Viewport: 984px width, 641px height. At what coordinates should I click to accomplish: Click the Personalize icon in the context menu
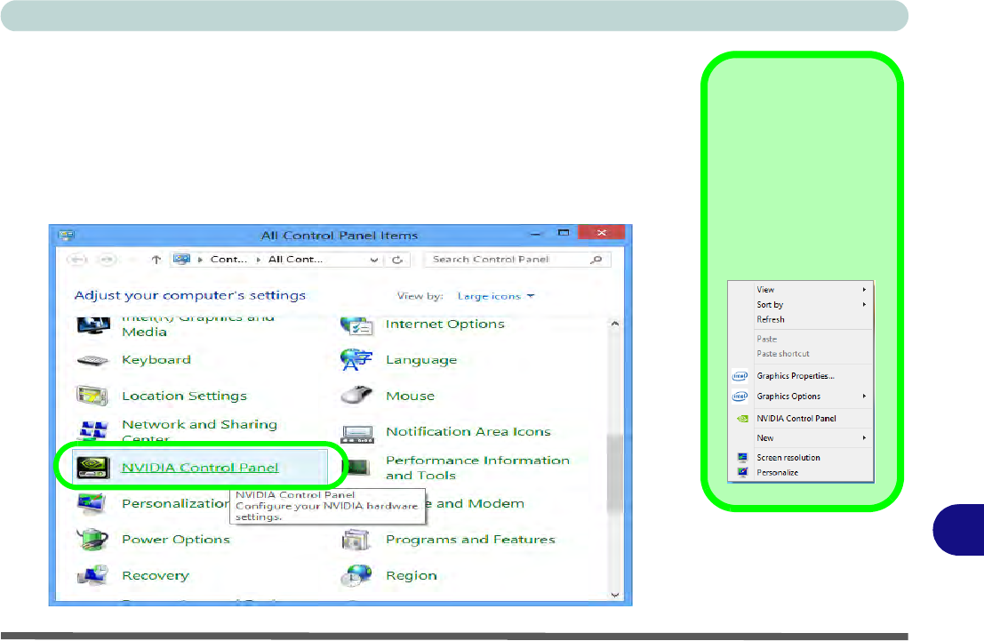tap(742, 472)
